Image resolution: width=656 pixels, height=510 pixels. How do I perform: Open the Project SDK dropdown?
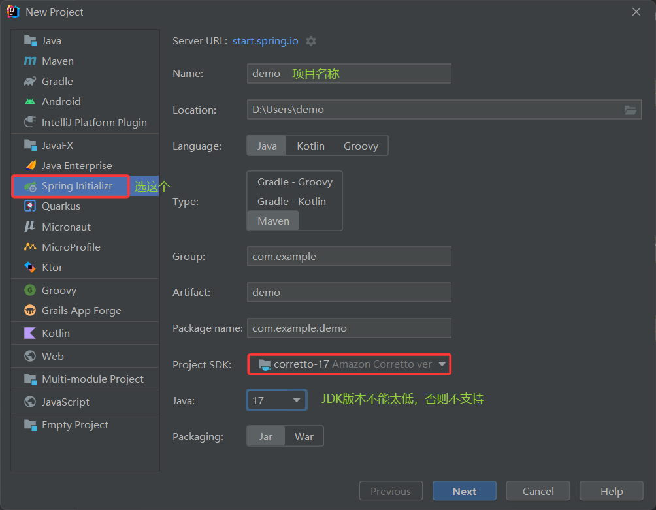[x=350, y=364]
